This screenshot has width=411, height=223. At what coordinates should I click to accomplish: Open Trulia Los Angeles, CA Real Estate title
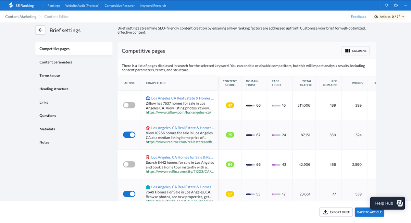coord(183,187)
